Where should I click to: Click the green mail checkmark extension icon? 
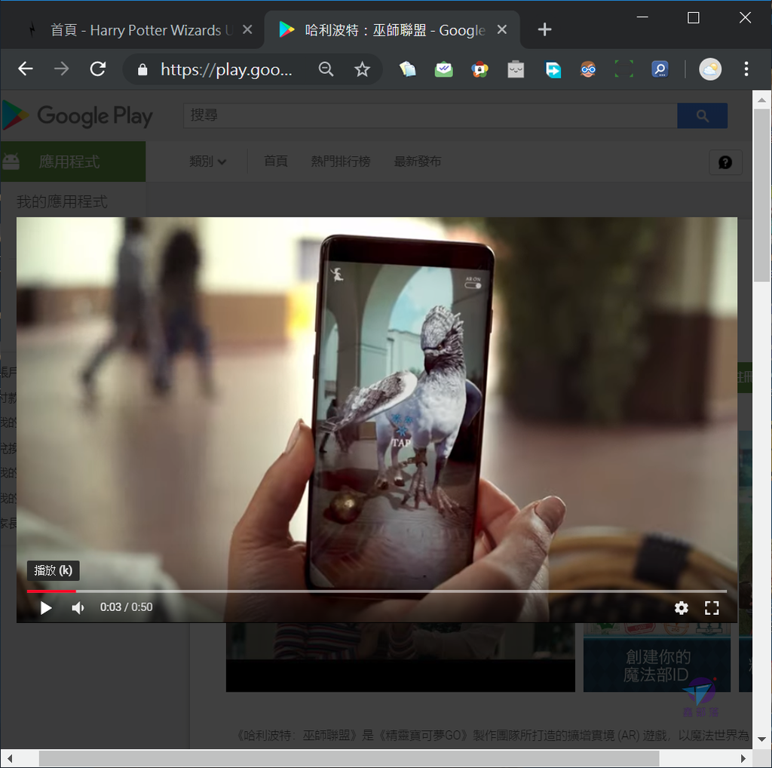tap(443, 69)
